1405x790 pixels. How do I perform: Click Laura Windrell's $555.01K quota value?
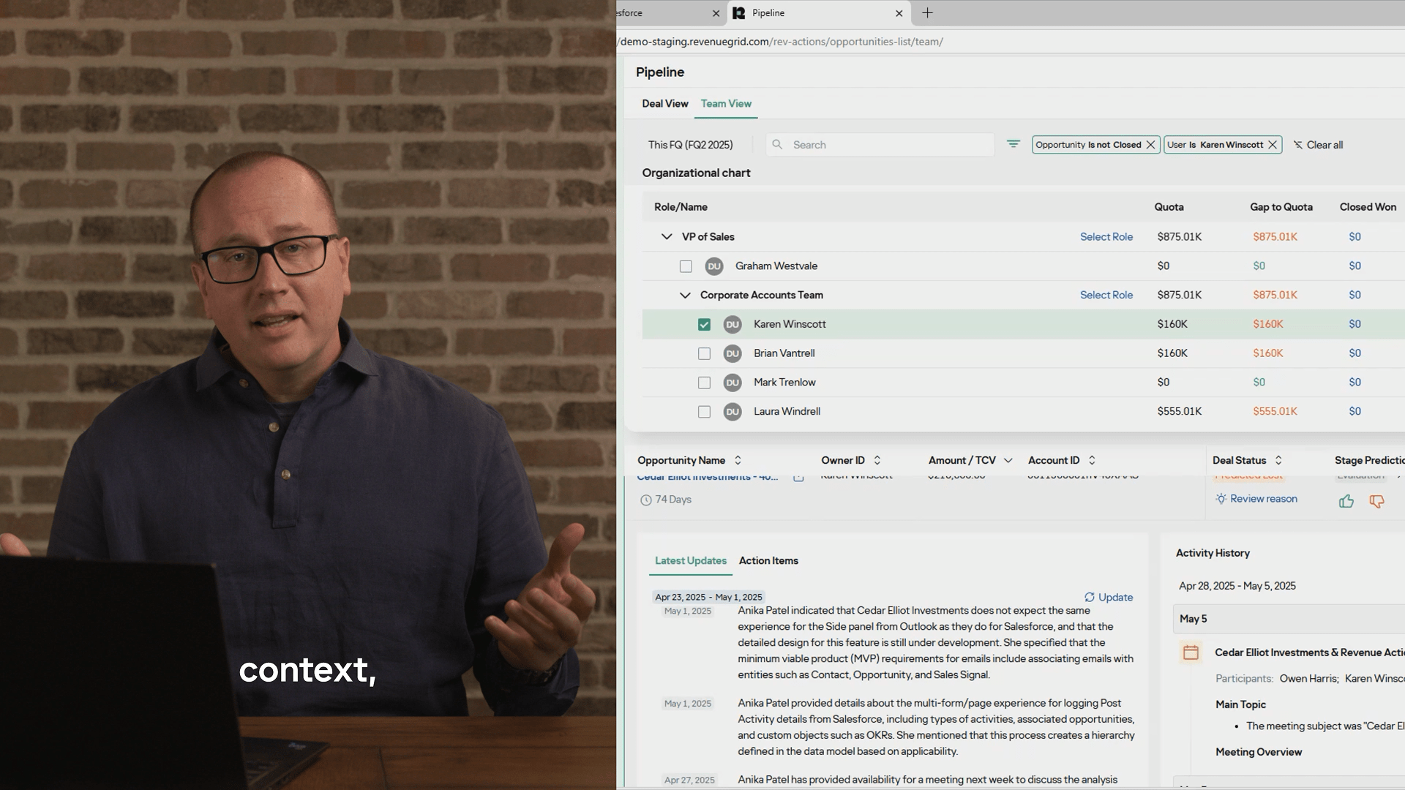coord(1179,412)
